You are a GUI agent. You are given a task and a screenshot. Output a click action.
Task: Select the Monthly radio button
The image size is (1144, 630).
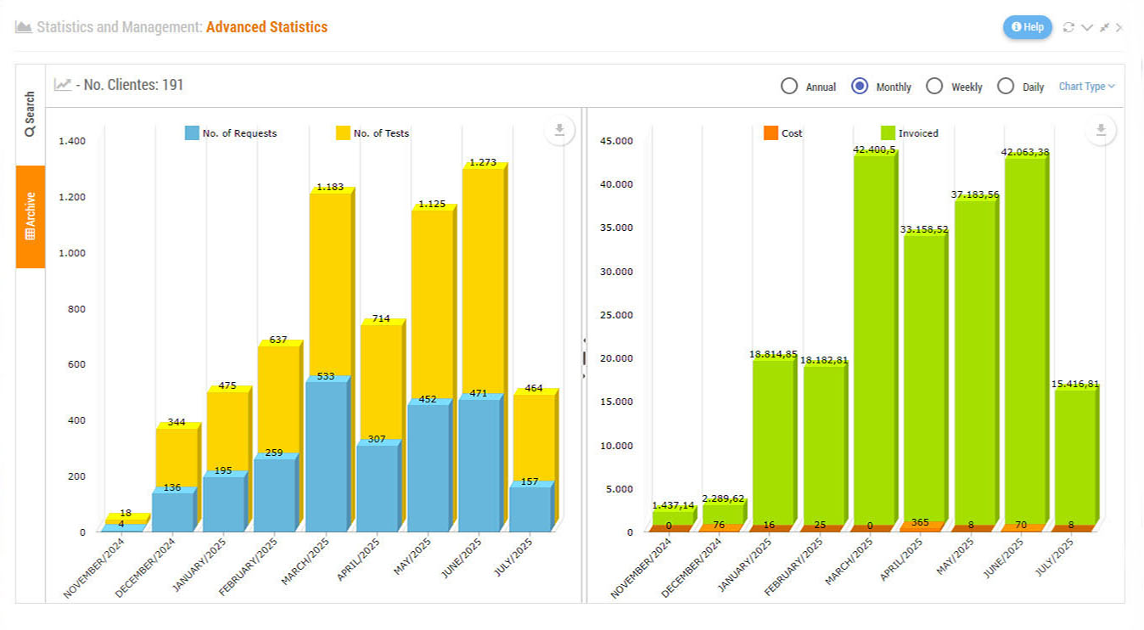pyautogui.click(x=860, y=87)
